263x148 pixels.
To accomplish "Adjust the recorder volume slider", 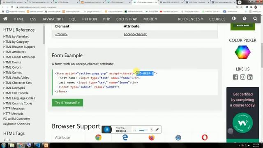I will [x=143, y=130].
